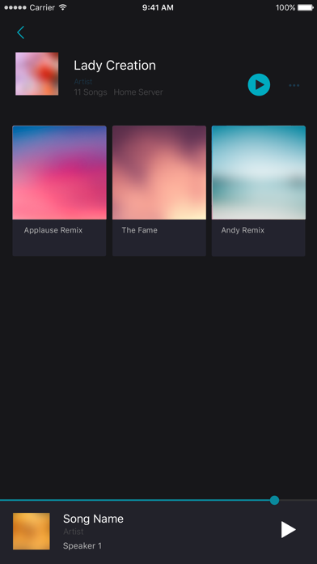This screenshot has height=564, width=317.
Task: Click the playback progress slider handle
Action: (x=274, y=500)
